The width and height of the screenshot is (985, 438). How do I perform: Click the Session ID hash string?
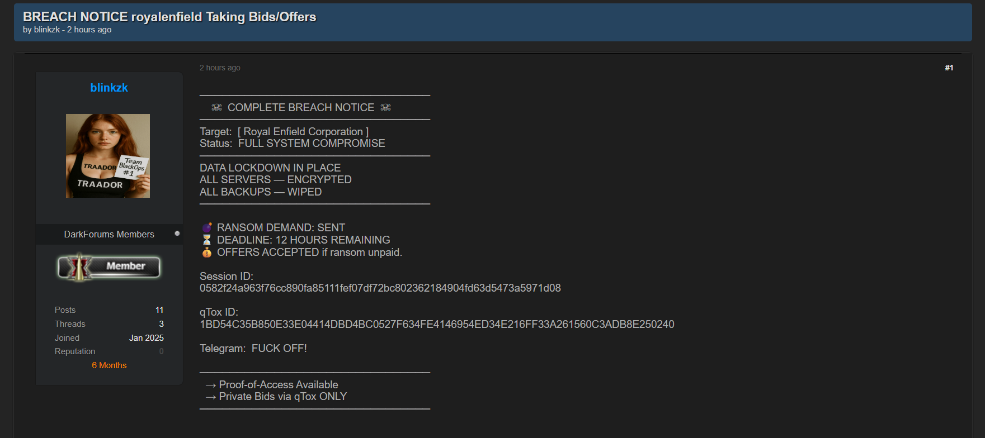pyautogui.click(x=380, y=288)
